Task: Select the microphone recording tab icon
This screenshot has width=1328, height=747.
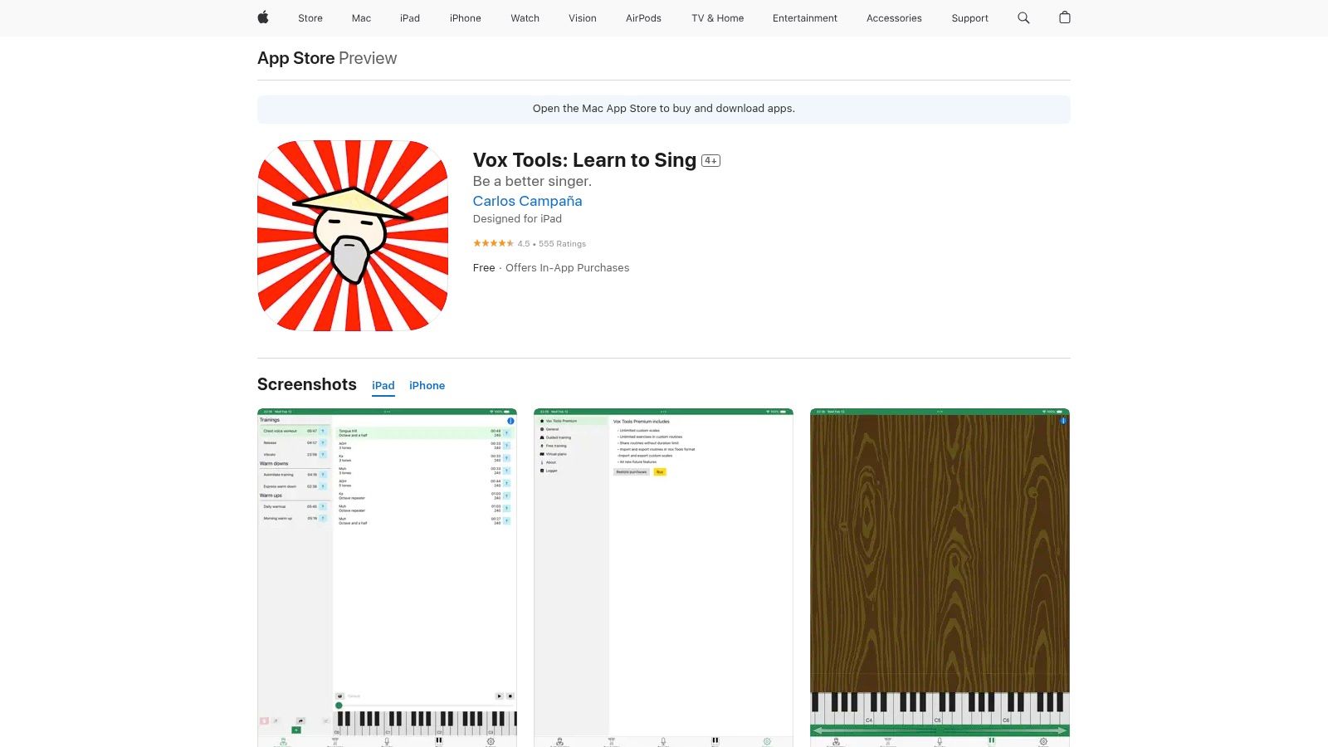Action: point(387,740)
